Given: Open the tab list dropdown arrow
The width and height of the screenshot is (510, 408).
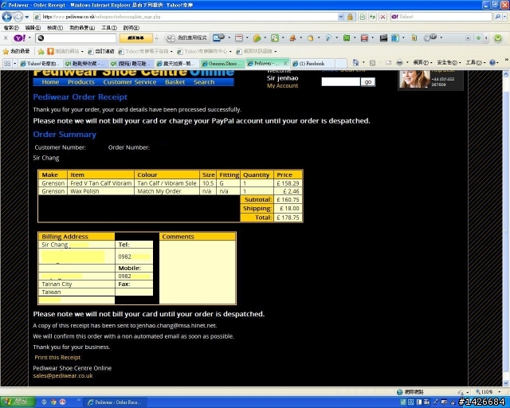Looking at the screenshot, I should [14, 63].
